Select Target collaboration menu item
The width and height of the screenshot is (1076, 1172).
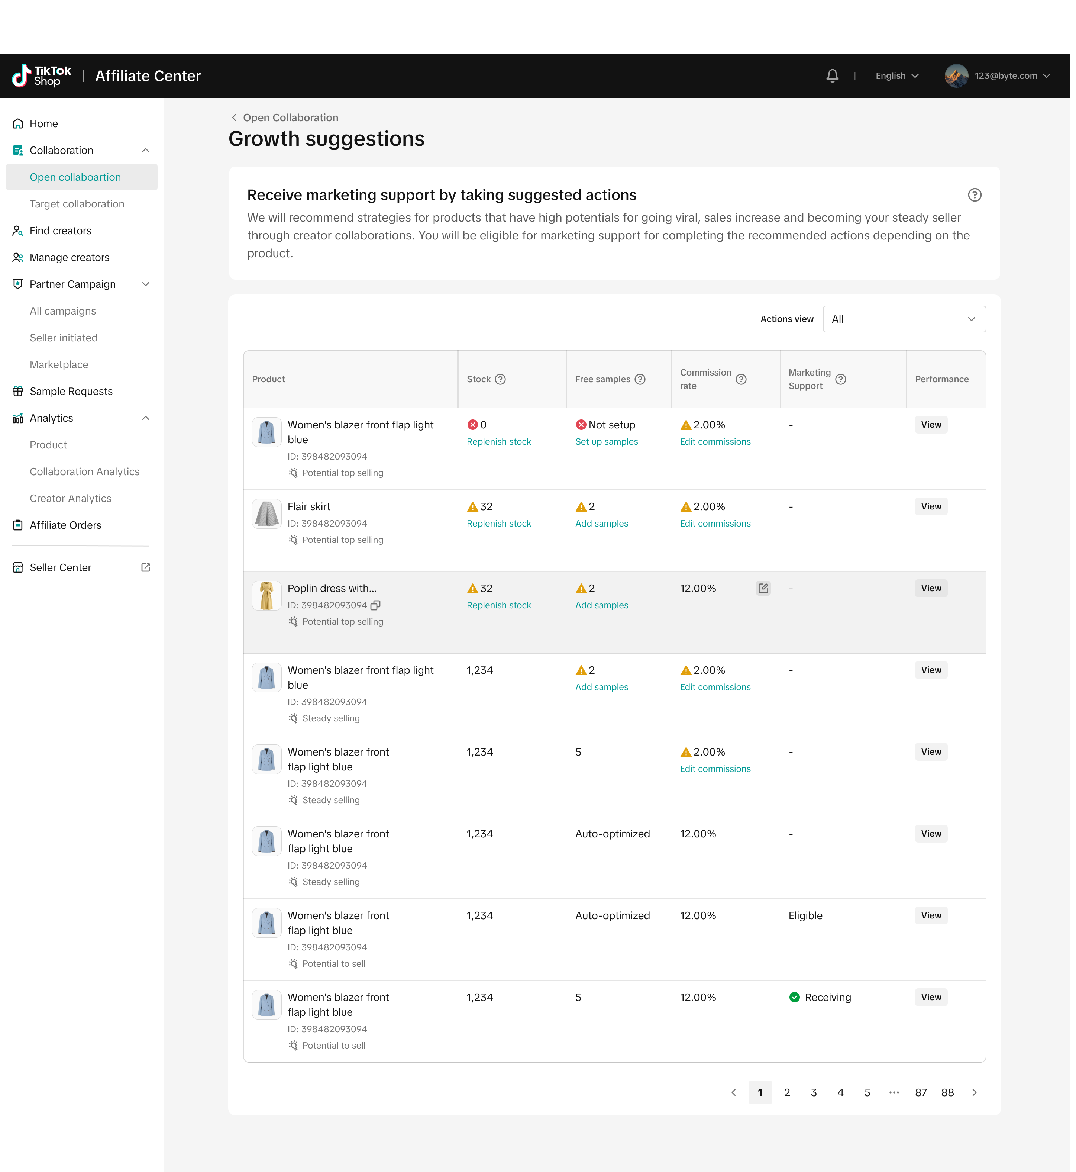click(x=77, y=204)
